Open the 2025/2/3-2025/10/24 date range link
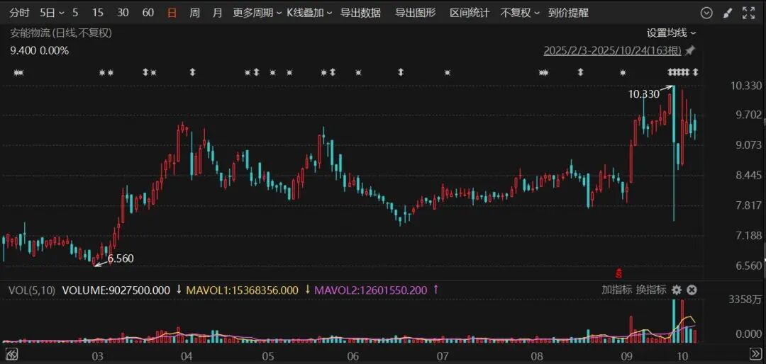Viewport: 766px width, 364px height. [612, 50]
